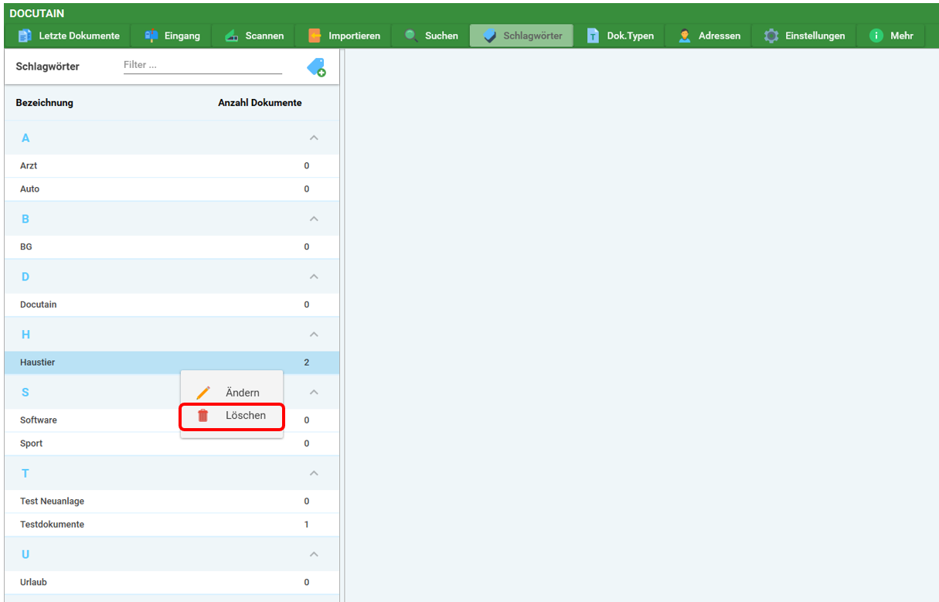Click the Importieren icon

click(x=315, y=36)
